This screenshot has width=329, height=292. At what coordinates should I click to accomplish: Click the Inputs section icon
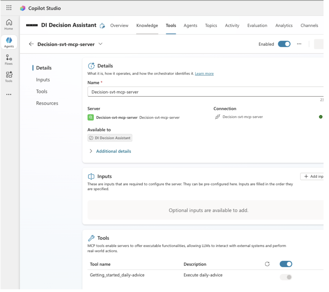pos(91,176)
